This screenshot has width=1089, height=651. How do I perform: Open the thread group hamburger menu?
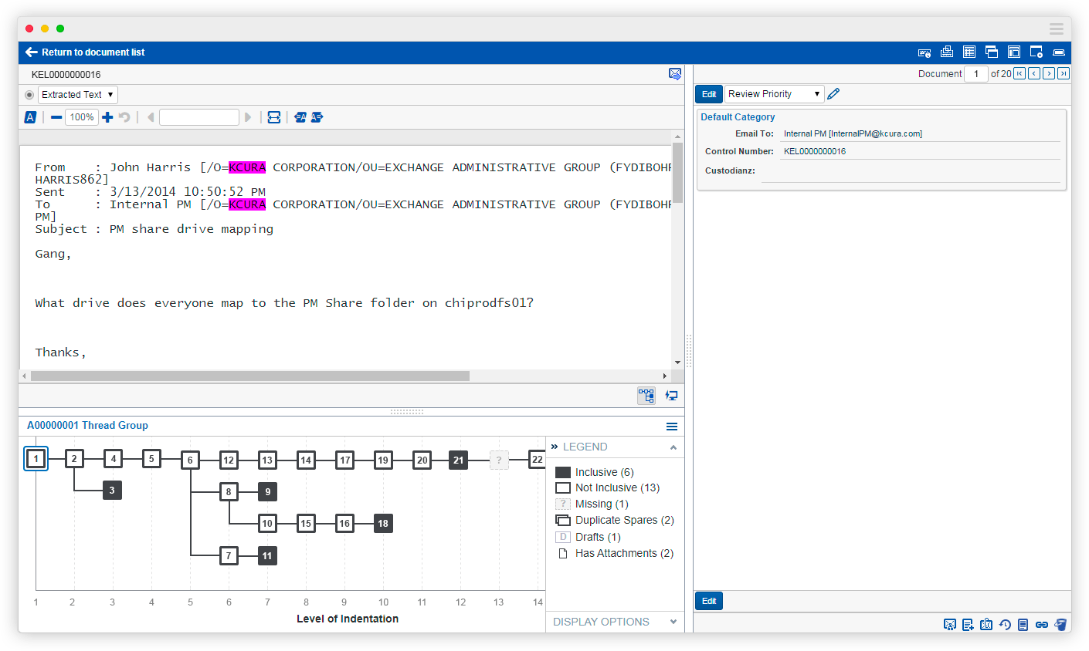(x=671, y=426)
